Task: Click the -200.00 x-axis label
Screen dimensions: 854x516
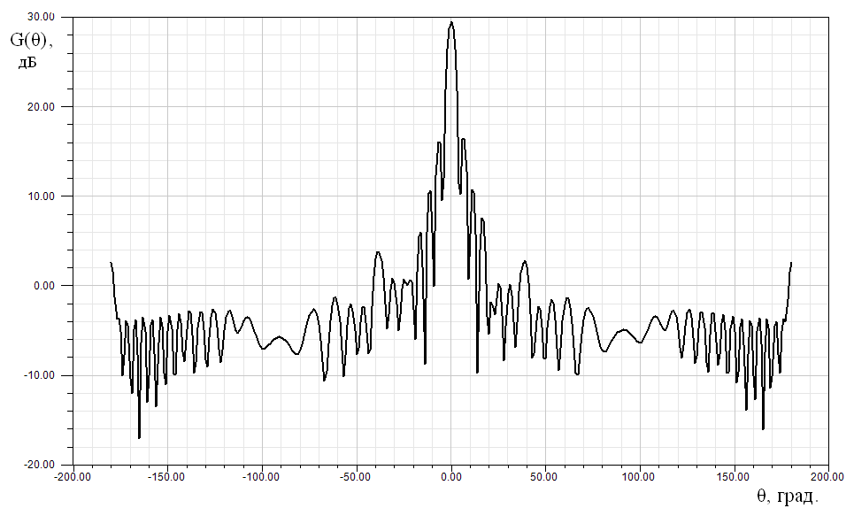Action: [x=73, y=477]
